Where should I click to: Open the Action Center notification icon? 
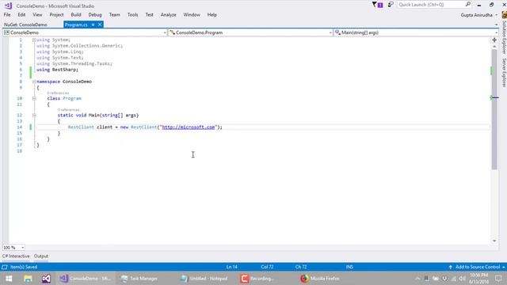tap(498, 279)
